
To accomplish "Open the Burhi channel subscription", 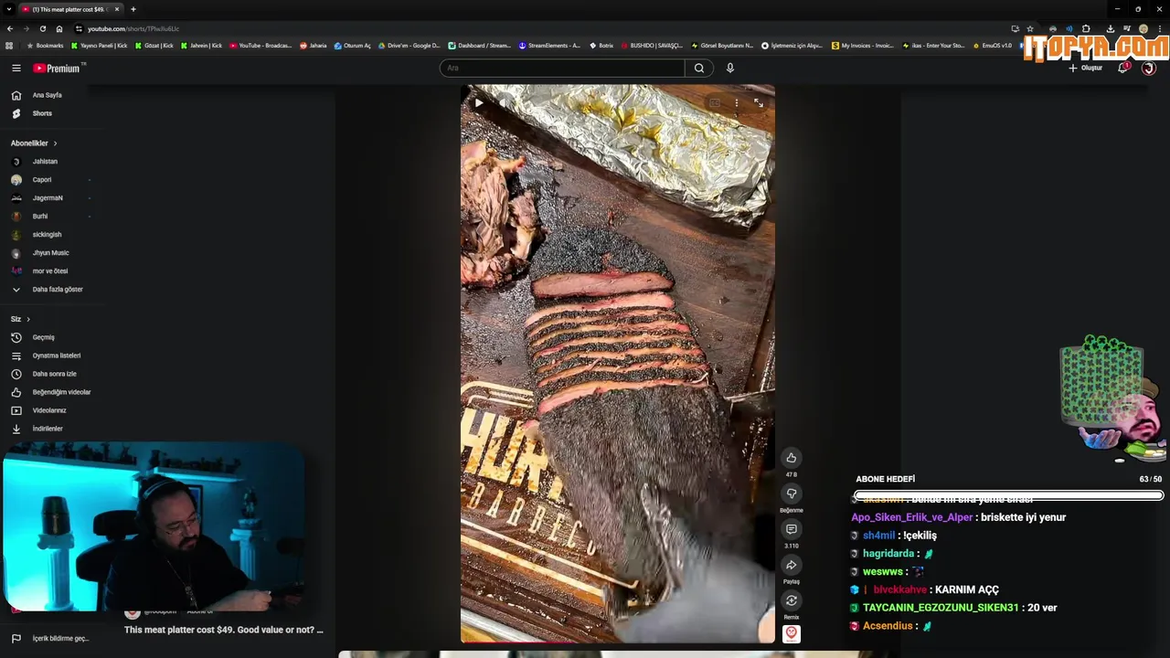I will [40, 217].
